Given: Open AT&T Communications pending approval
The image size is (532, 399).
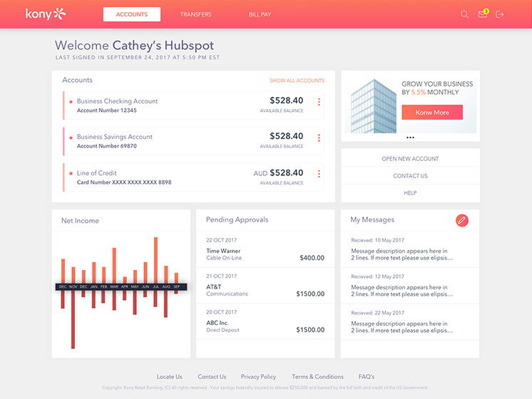Looking at the screenshot, I should pos(265,286).
